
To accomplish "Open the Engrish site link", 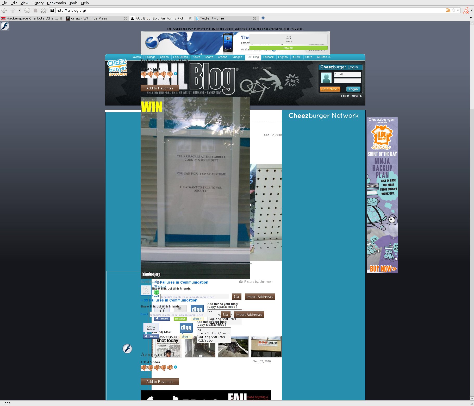I will (283, 57).
